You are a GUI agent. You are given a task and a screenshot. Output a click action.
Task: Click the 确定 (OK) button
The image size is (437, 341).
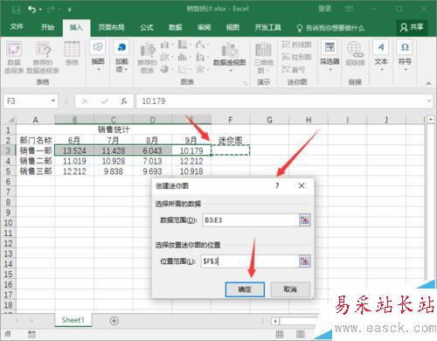pos(245,289)
